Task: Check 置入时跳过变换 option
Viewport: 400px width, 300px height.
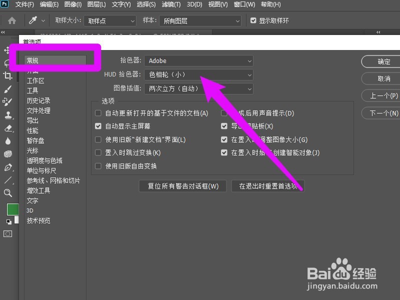Action: pos(98,152)
